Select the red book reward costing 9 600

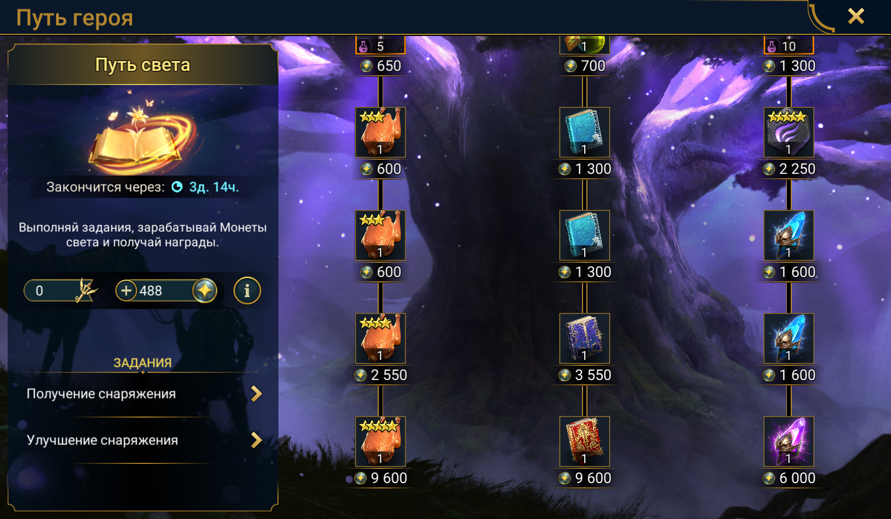coord(584,442)
